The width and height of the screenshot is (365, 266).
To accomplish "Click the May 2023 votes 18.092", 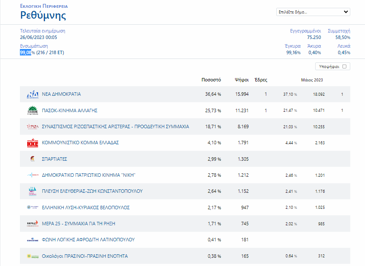I will 319,94.
